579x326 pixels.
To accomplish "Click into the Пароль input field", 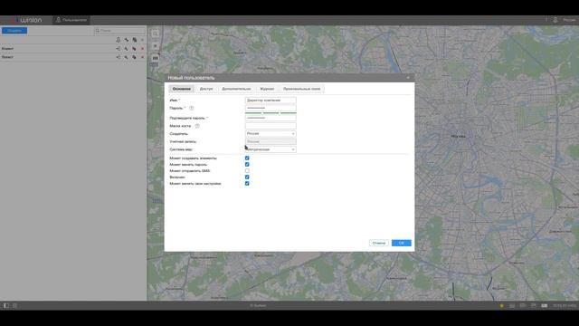I will click(x=271, y=108).
